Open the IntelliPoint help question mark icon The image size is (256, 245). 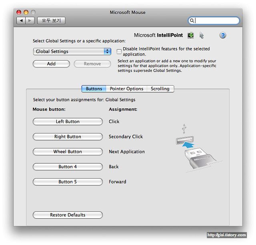tap(223, 35)
